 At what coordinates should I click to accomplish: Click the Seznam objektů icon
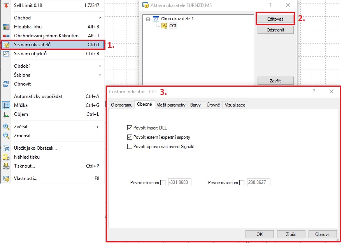point(6,54)
